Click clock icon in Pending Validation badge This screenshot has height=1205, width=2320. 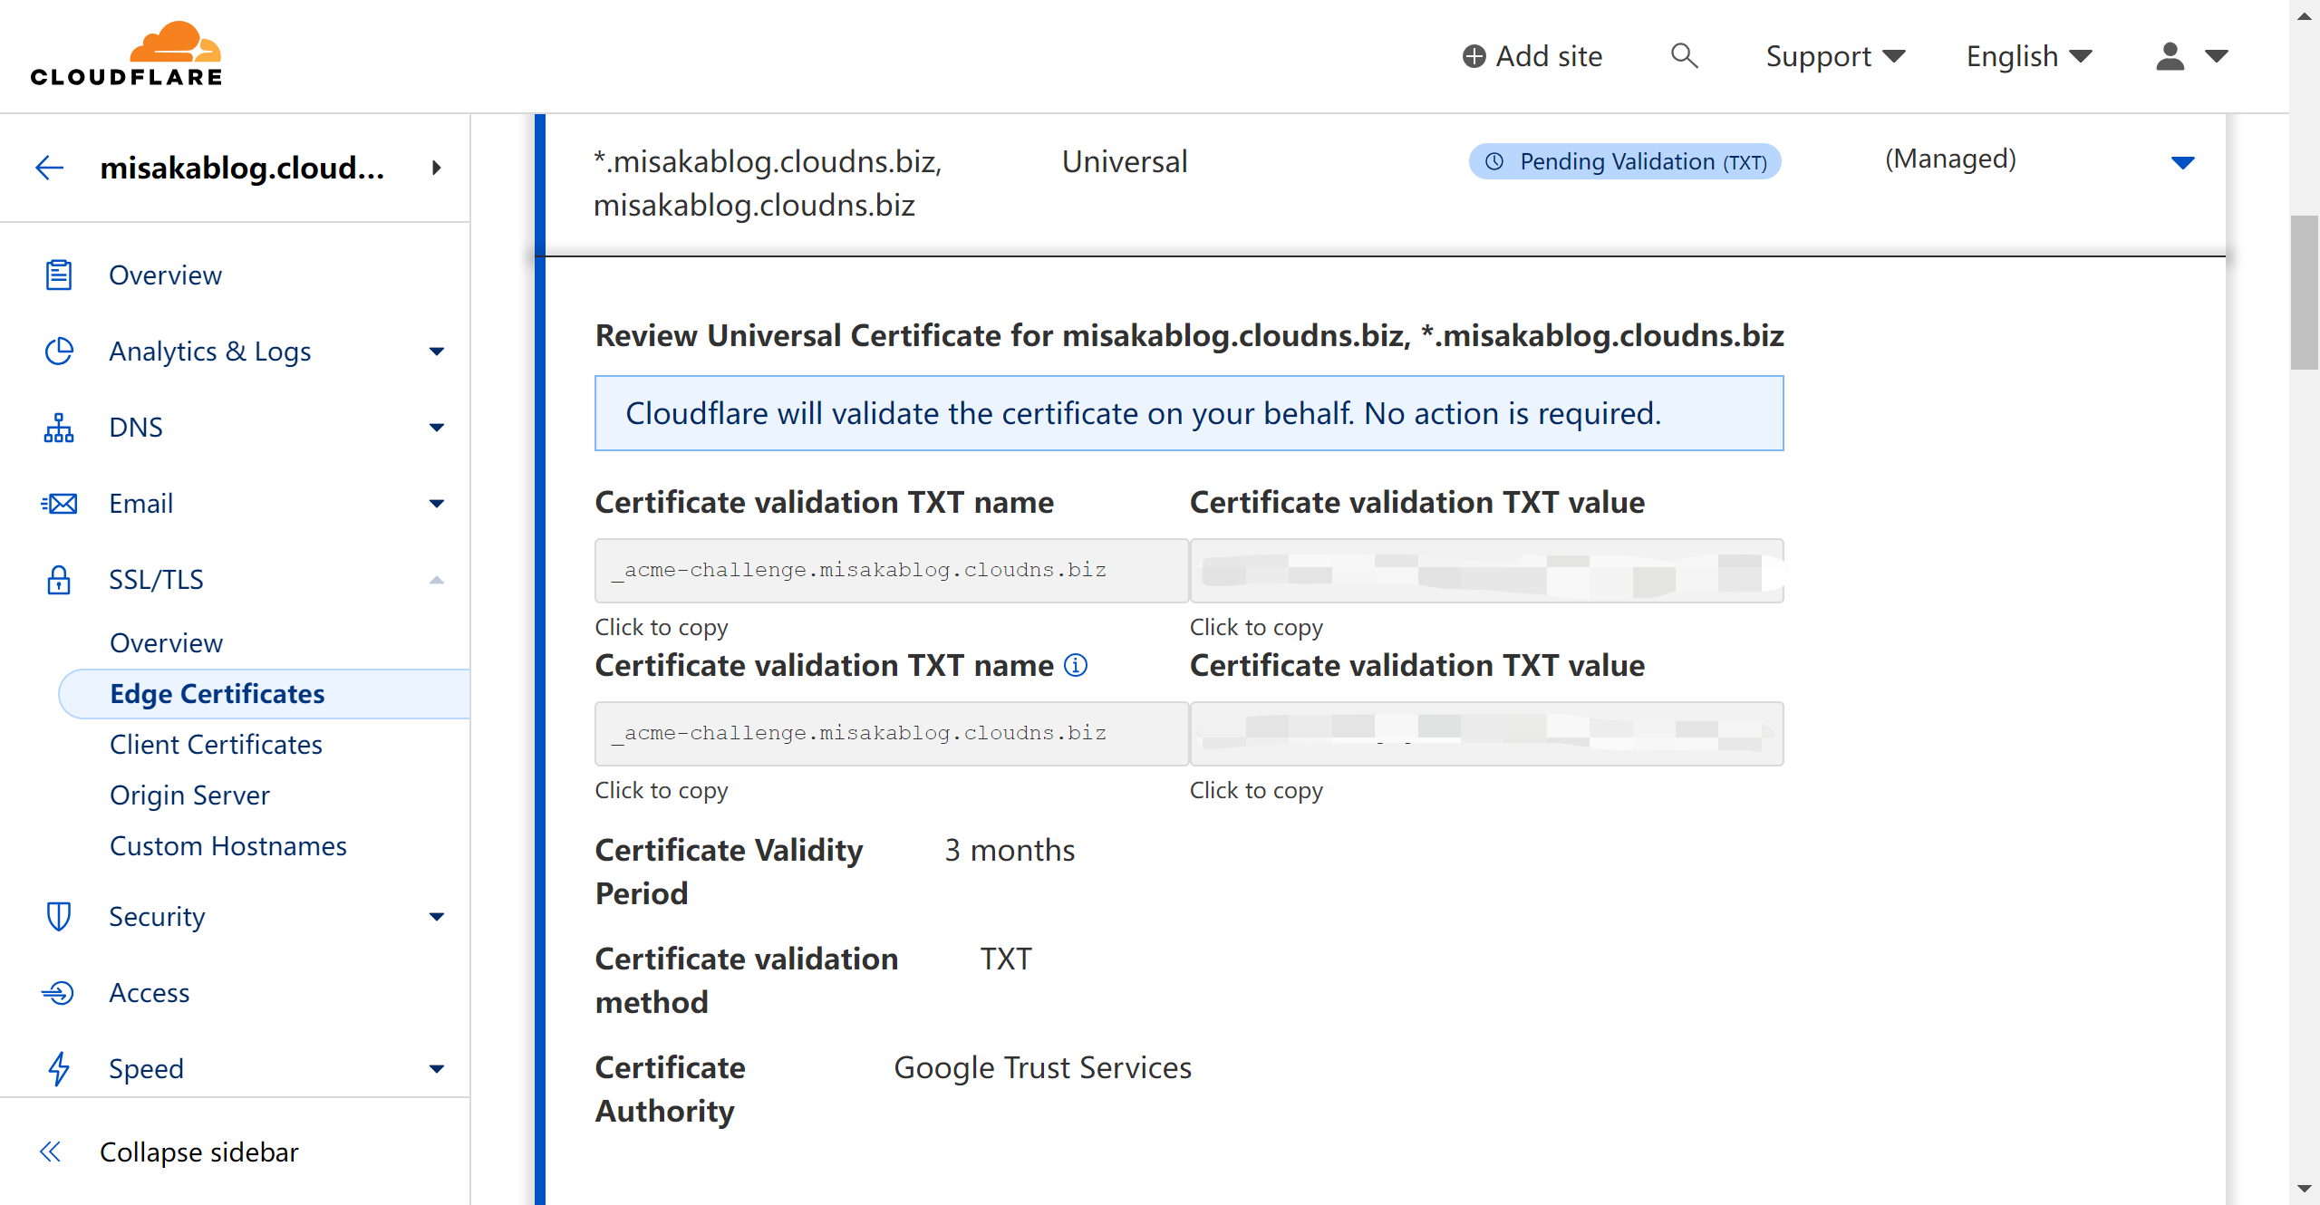point(1494,161)
